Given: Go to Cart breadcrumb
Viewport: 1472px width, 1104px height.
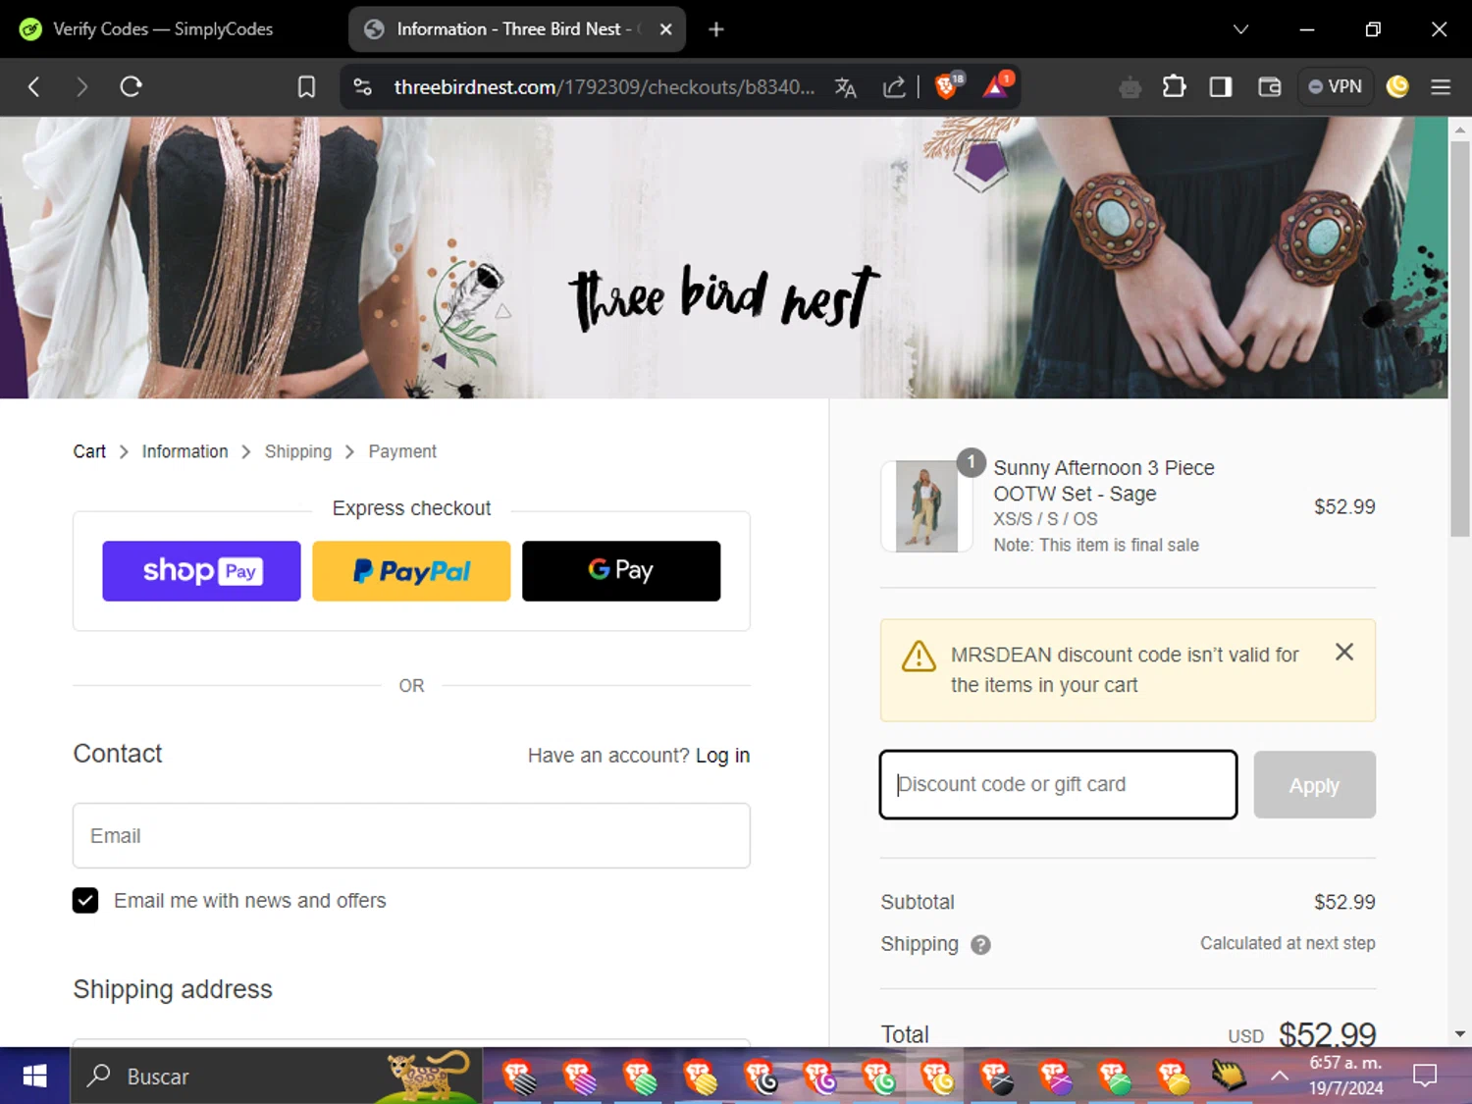Looking at the screenshot, I should click(x=89, y=451).
